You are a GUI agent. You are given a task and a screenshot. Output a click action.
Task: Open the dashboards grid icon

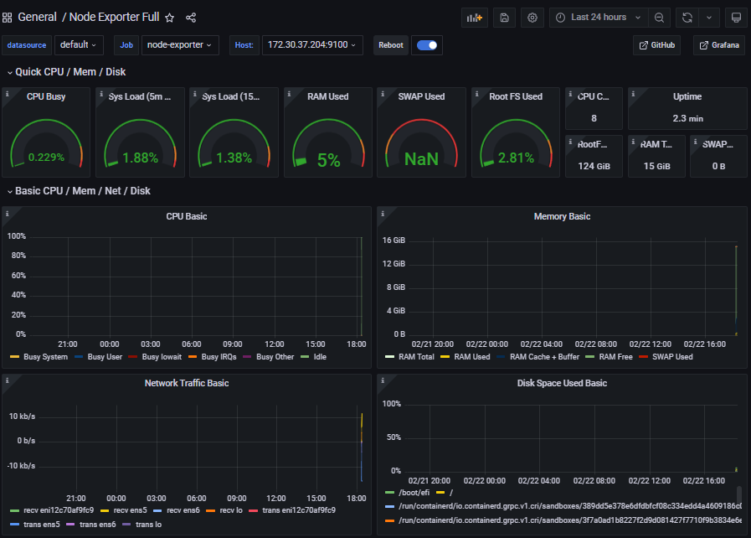[8, 18]
